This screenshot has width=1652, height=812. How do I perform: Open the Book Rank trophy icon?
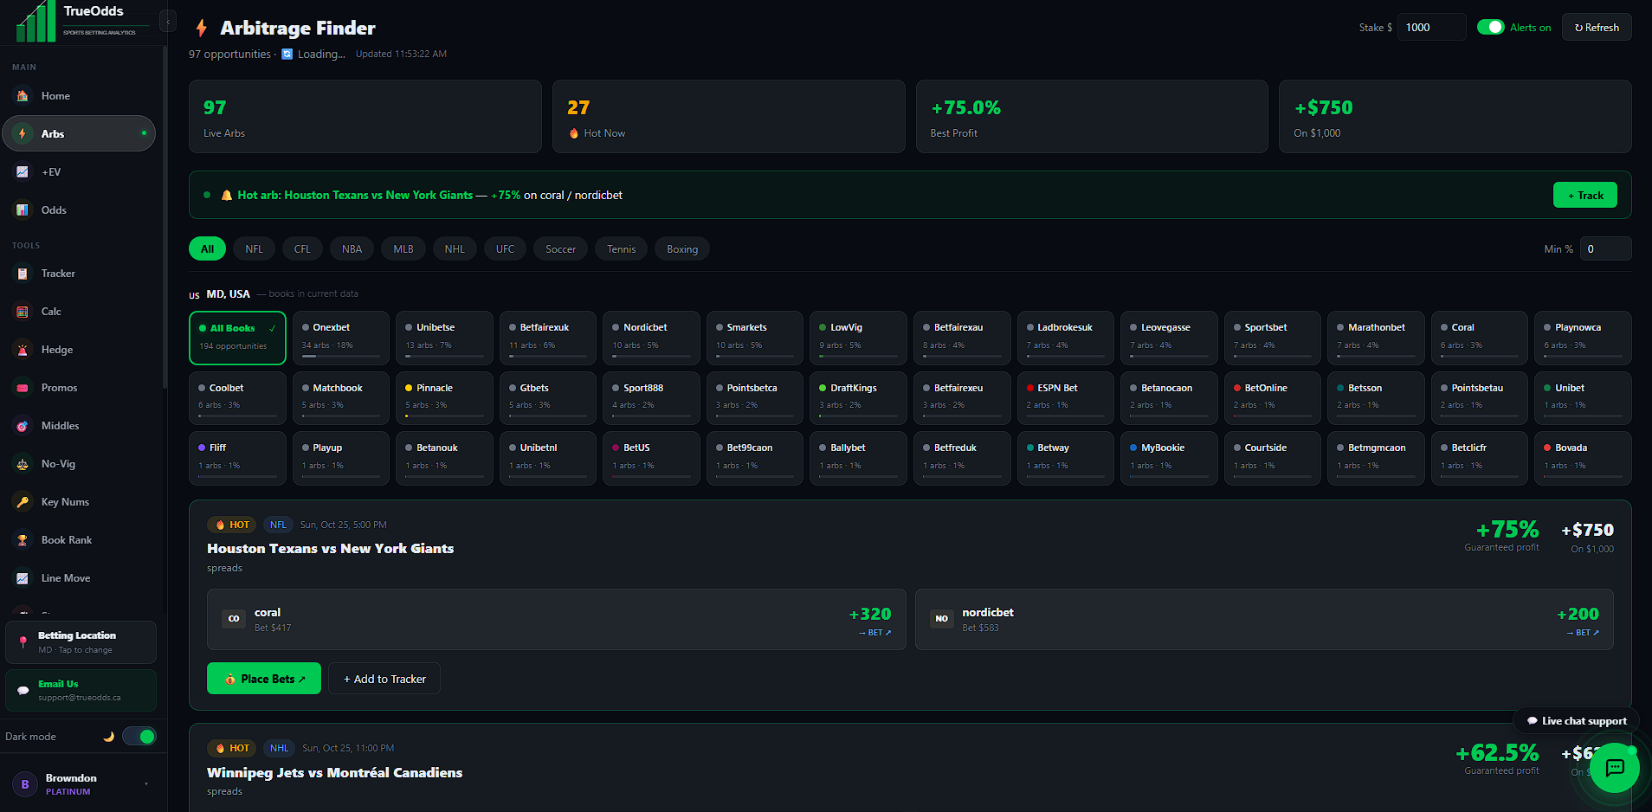pos(23,540)
